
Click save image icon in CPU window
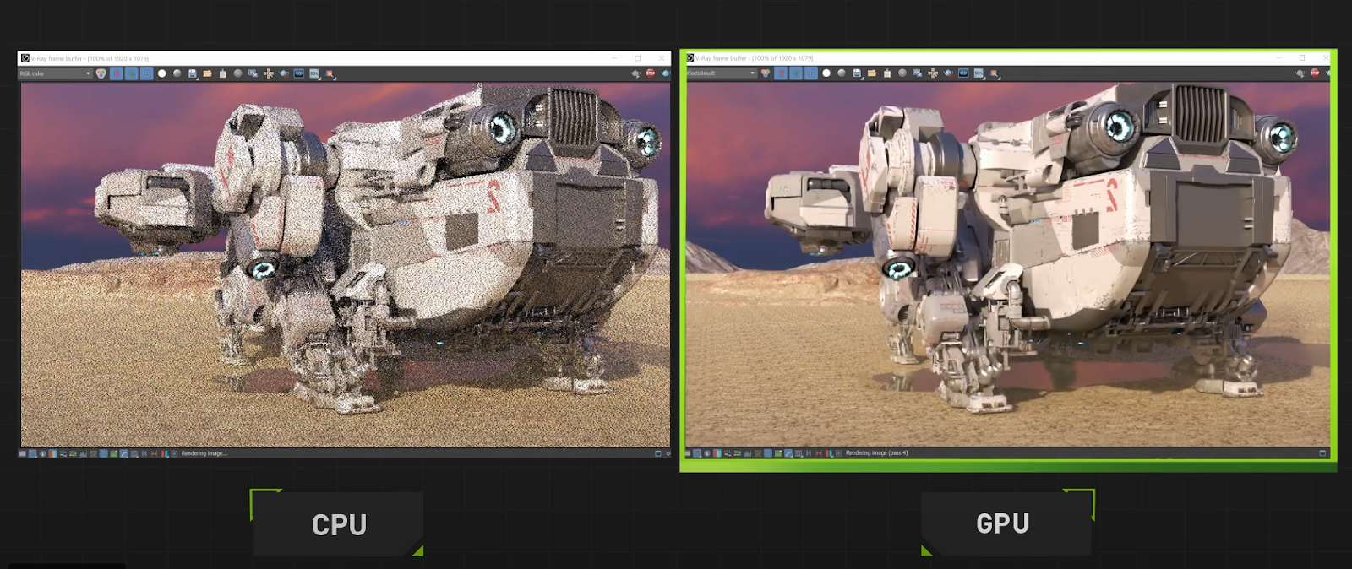[193, 73]
